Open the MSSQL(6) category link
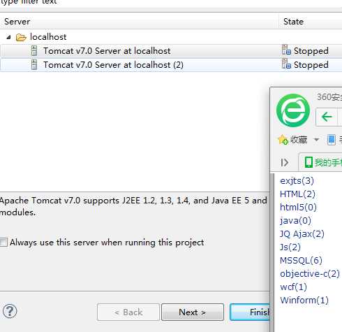This screenshot has width=342, height=332. pos(301,261)
